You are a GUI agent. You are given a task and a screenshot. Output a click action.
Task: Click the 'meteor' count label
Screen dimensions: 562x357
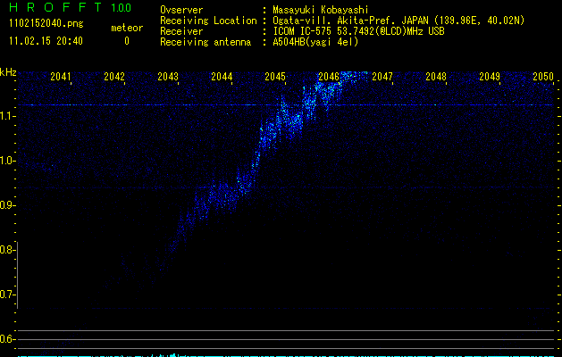(x=127, y=28)
